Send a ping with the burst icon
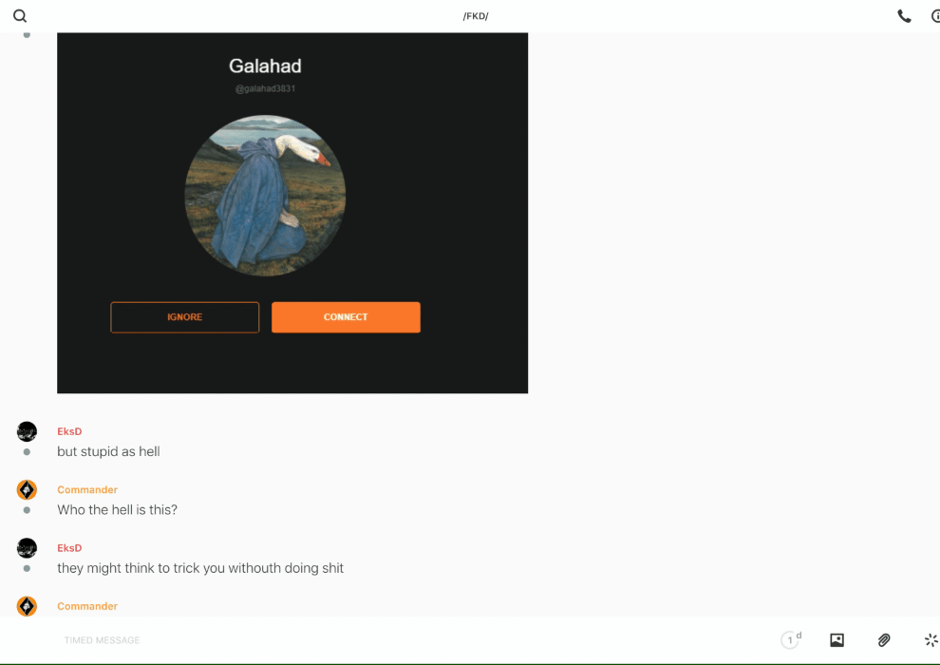Viewport: 940px width, 665px height. tap(931, 640)
